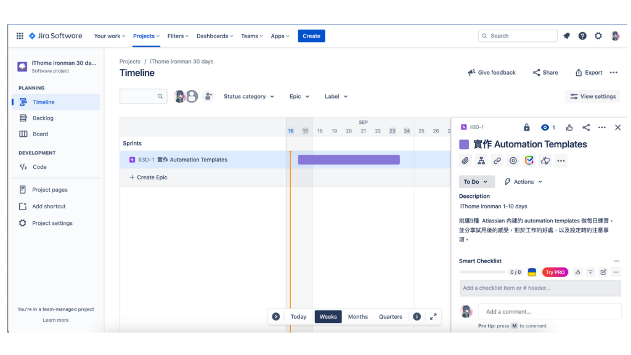Open the Projects menu
Viewport: 631px width, 355px height.
146,36
